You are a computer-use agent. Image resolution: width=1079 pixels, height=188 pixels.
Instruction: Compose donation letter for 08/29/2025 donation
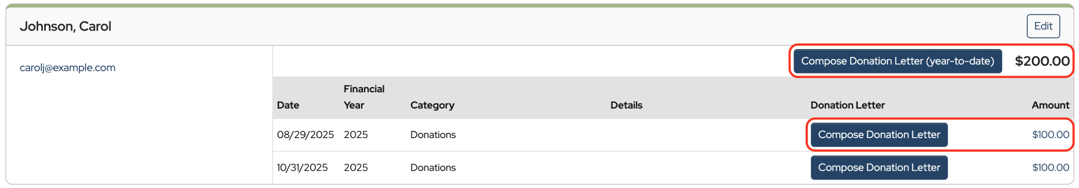(x=878, y=135)
